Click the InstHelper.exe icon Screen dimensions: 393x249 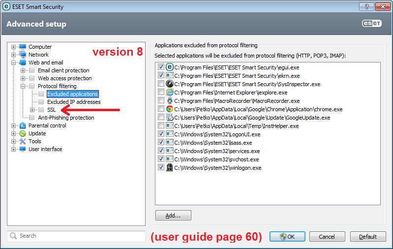point(170,125)
